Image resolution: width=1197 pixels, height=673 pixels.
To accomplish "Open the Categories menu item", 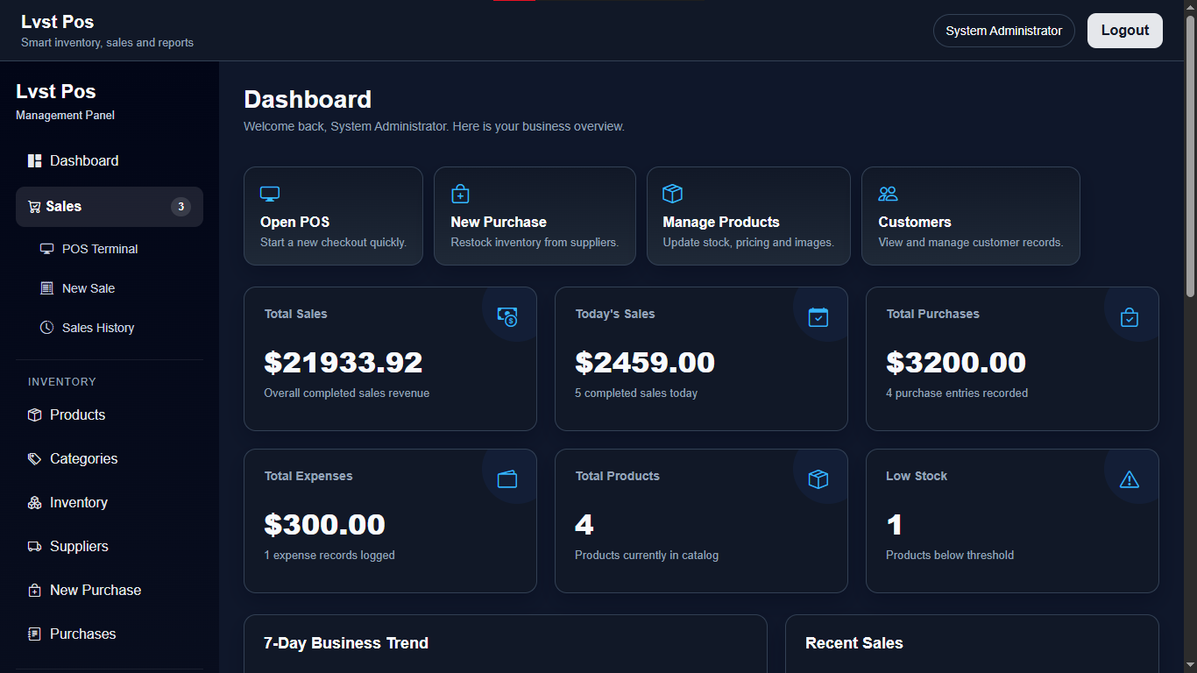I will [x=110, y=459].
